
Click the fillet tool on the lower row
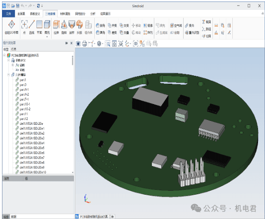101,32
